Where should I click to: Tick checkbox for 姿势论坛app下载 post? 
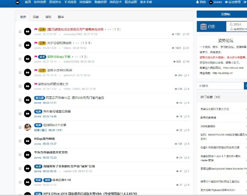[x=20, y=59]
